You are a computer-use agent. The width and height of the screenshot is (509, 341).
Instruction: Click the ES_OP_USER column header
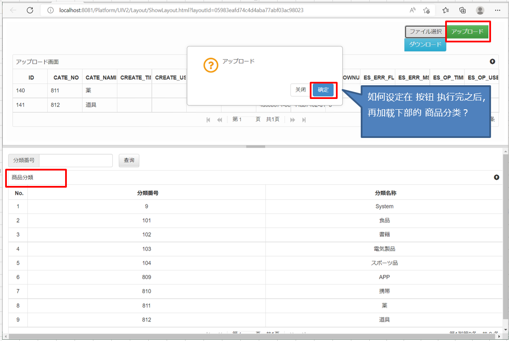[x=482, y=78]
